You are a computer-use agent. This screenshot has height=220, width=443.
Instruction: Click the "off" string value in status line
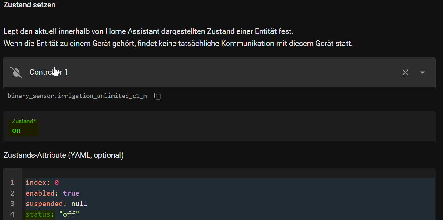point(69,214)
